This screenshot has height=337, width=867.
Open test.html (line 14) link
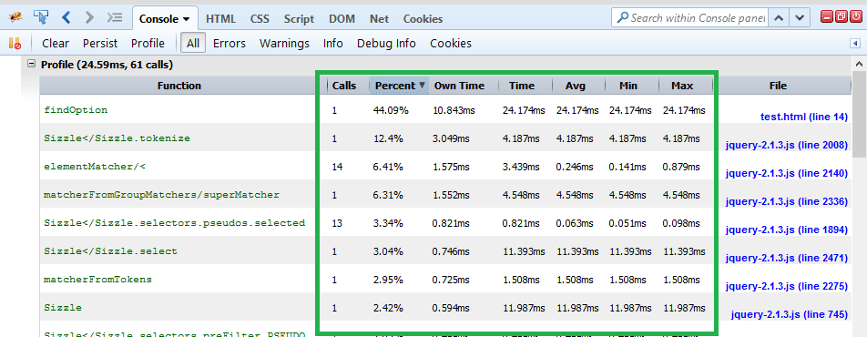point(803,117)
